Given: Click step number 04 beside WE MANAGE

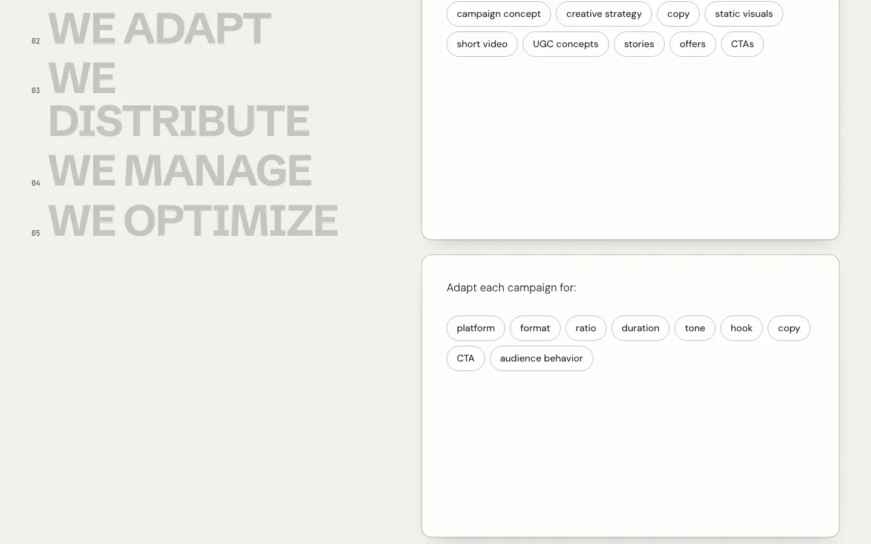Looking at the screenshot, I should (x=36, y=183).
